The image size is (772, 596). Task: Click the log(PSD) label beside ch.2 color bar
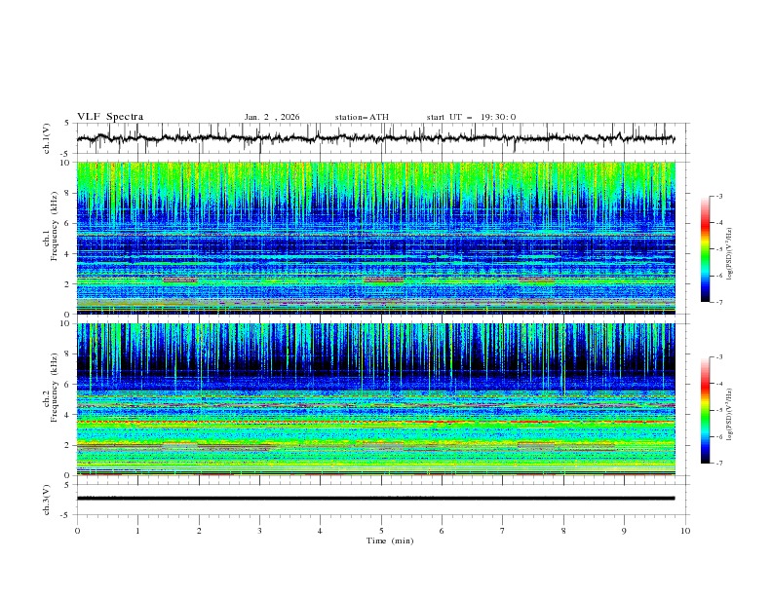729,415
